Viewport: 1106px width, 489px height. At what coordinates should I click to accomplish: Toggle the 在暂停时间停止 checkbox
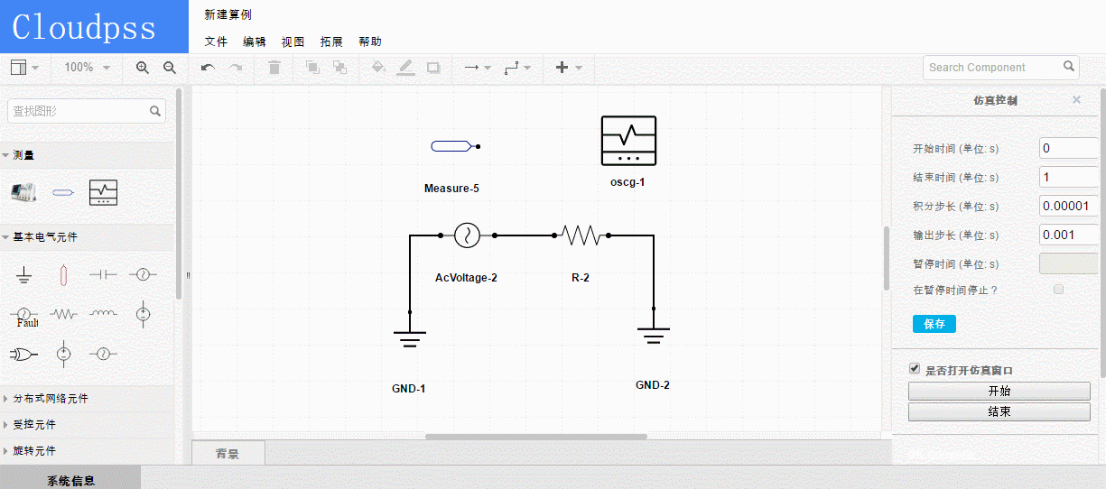coord(1059,290)
